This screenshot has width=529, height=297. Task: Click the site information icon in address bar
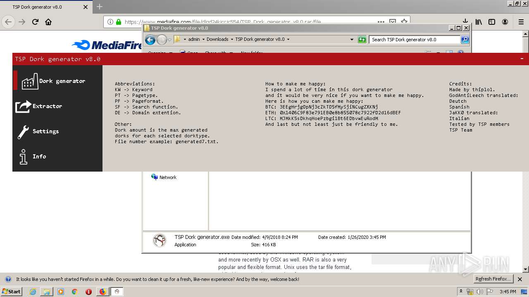(x=110, y=22)
